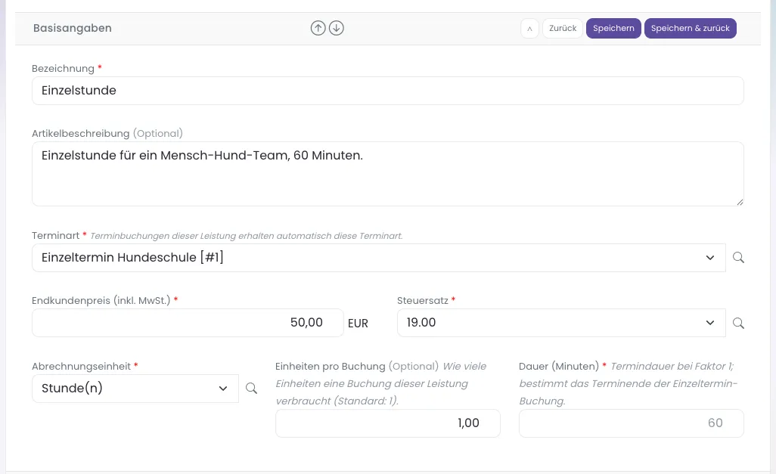The image size is (776, 474).
Task: Open the Terminart dropdown showing Einzeltermin Hundeschule
Action: 379,257
